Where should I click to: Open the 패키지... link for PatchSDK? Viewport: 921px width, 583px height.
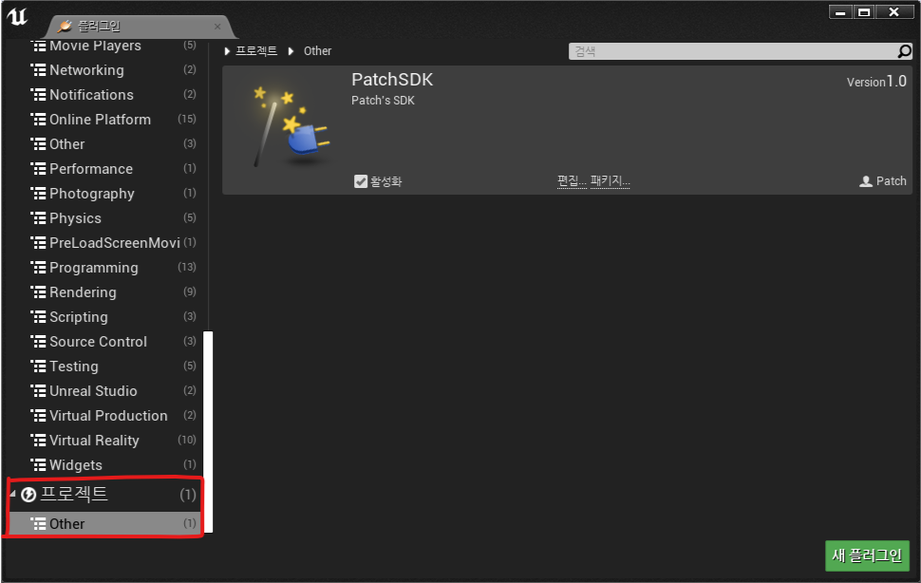(x=611, y=180)
